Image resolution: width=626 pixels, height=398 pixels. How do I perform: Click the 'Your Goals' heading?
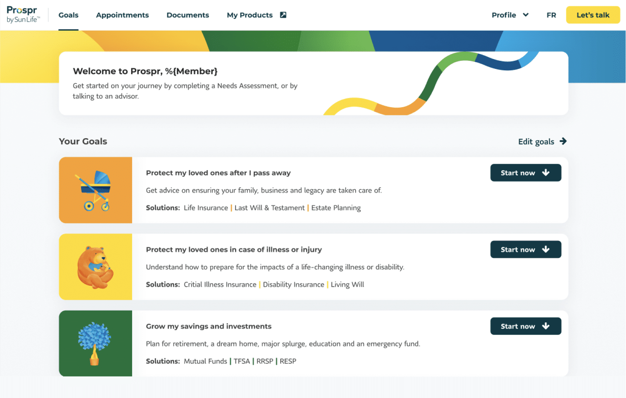pyautogui.click(x=83, y=142)
